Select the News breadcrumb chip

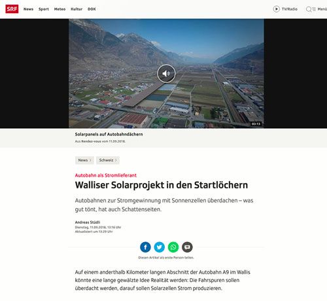tap(84, 160)
